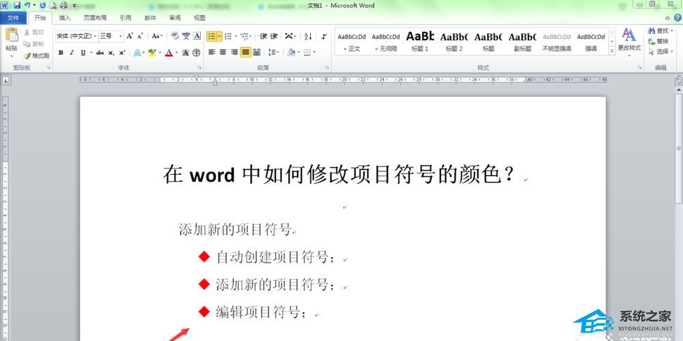Click 替换 Replace in editing group
This screenshot has height=341, width=683.
click(658, 42)
